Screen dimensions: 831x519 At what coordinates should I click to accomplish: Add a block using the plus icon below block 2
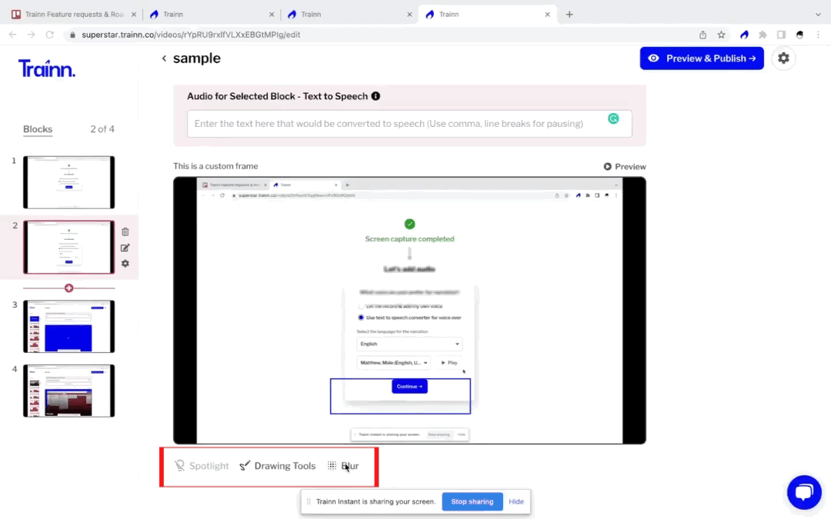point(69,288)
